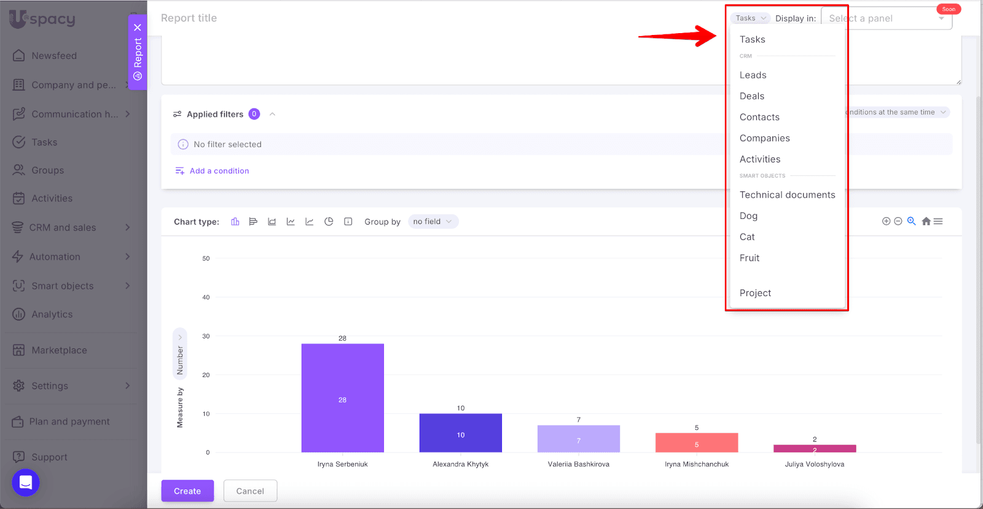Open the Group by 'no field' dropdown
This screenshot has width=983, height=509.
433,221
